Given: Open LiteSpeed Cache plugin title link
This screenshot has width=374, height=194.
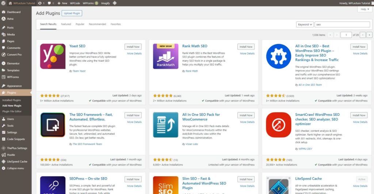Looking at the screenshot, I should click(308, 179).
